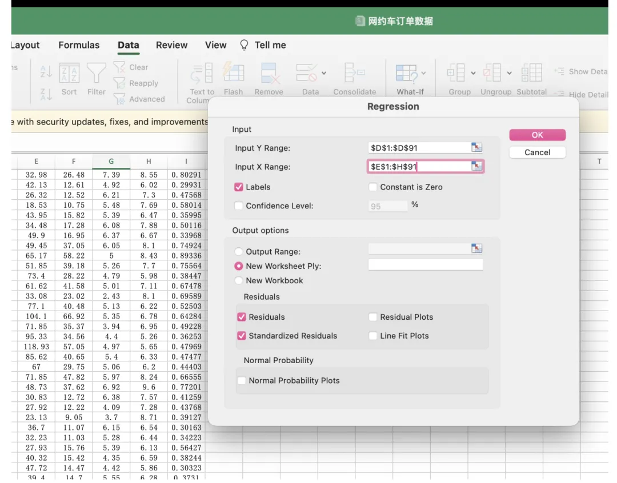
Task: Expand the Ungroup dropdown arrow
Action: click(x=509, y=73)
